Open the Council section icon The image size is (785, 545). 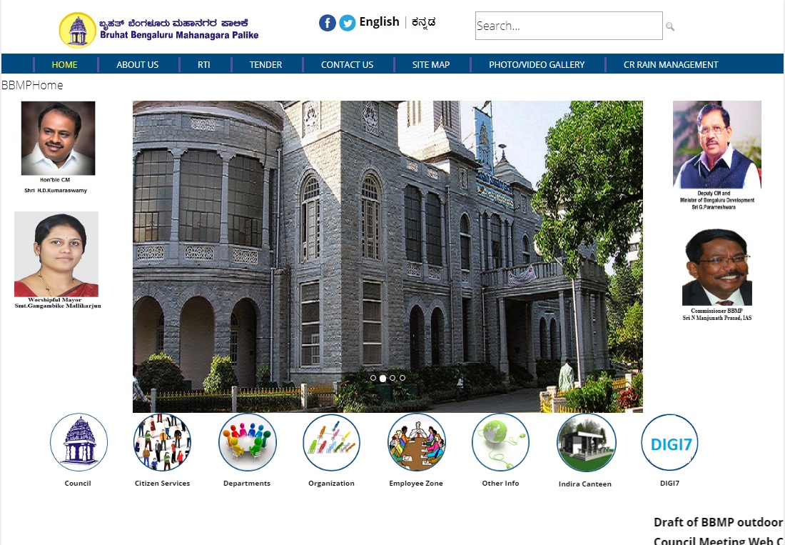[x=78, y=441]
